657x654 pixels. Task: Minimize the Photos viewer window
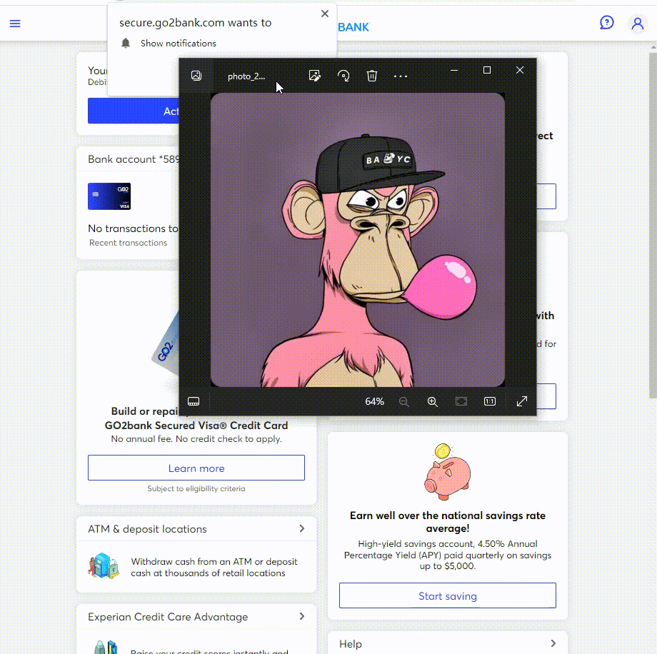click(454, 70)
